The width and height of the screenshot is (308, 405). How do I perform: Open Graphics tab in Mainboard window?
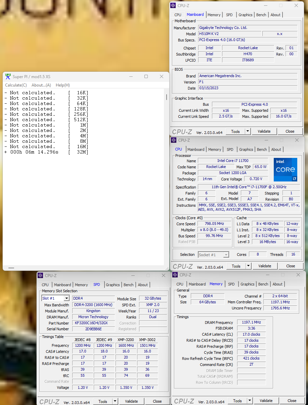tap(246, 15)
